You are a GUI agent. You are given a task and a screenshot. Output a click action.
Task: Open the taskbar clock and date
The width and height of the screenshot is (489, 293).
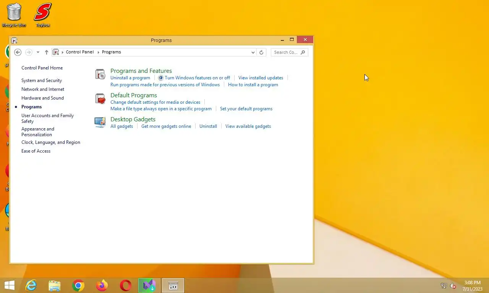click(x=472, y=286)
